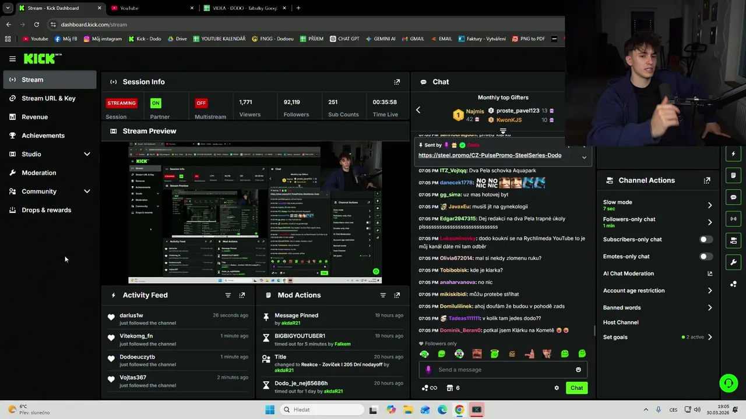The width and height of the screenshot is (746, 419).
Task: Click broadcast signal icon in right sidebar
Action: pos(733,219)
